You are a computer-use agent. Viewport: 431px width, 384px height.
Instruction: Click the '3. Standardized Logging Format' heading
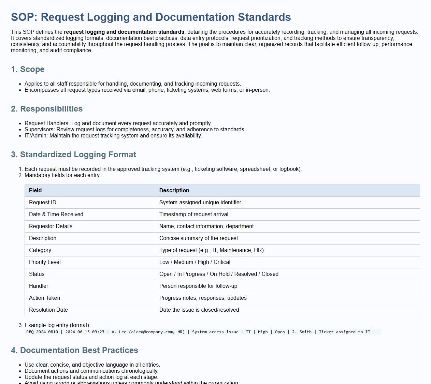pyautogui.click(x=73, y=154)
